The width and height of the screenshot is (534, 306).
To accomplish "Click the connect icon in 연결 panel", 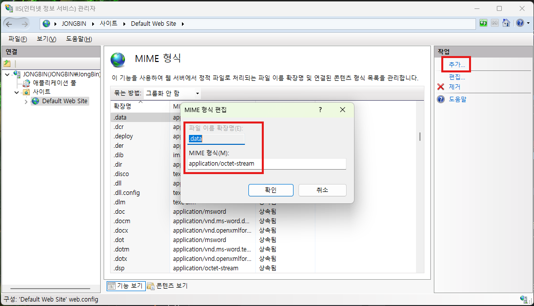I will tap(7, 63).
